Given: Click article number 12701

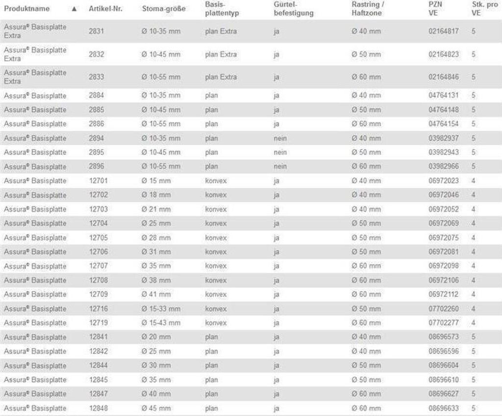Looking at the screenshot, I should pyautogui.click(x=99, y=181).
